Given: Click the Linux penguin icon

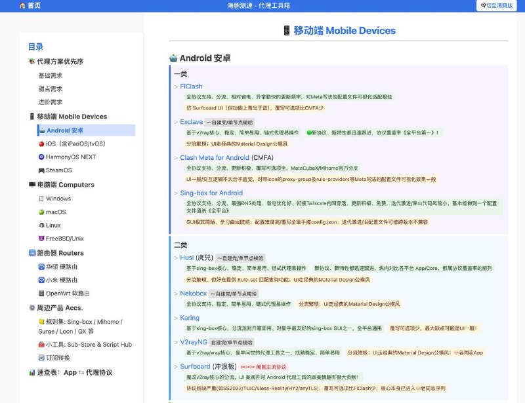Looking at the screenshot, I should pos(42,225).
